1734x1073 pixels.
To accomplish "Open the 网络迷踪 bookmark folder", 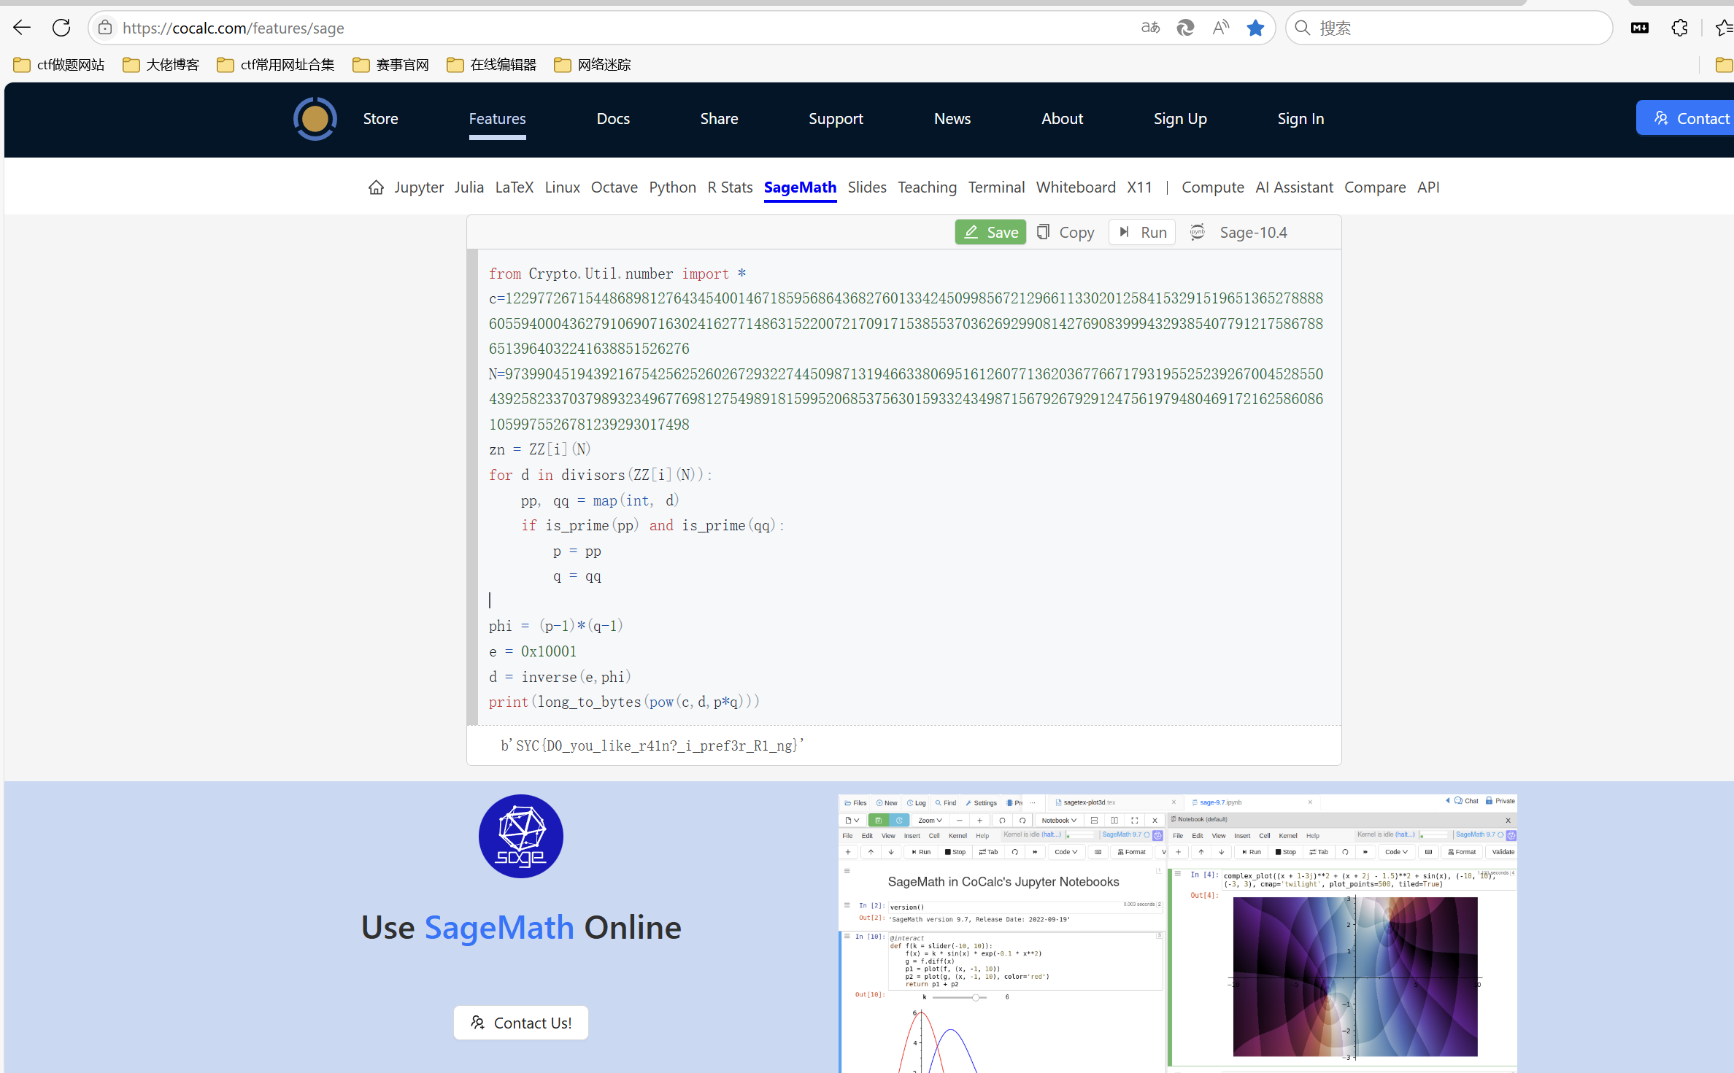I will (592, 65).
